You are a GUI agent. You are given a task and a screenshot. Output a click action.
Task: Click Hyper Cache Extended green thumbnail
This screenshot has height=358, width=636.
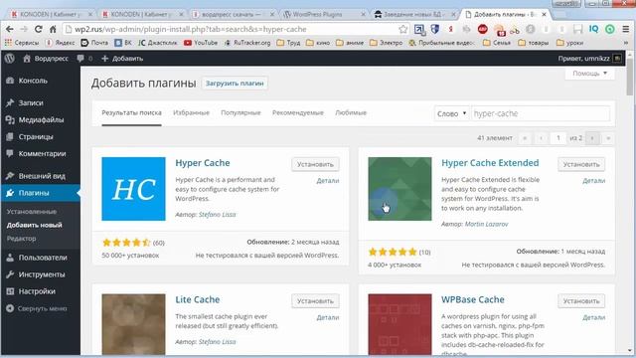tap(399, 189)
